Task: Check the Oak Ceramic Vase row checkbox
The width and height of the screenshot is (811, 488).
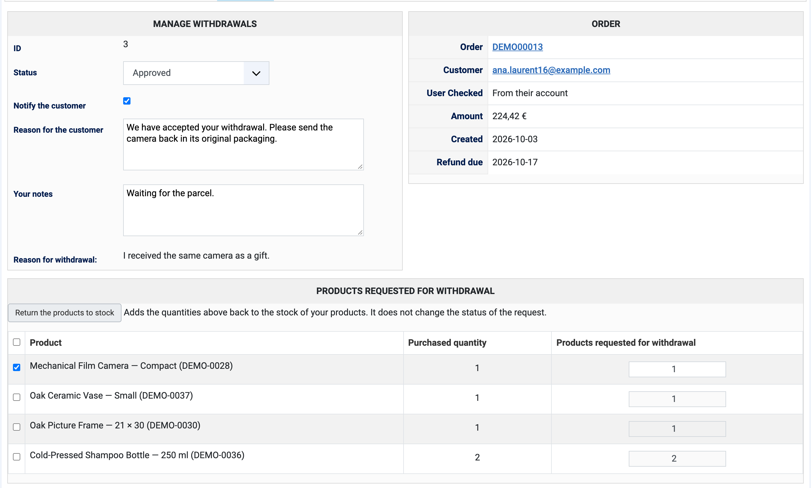Action: tap(17, 397)
